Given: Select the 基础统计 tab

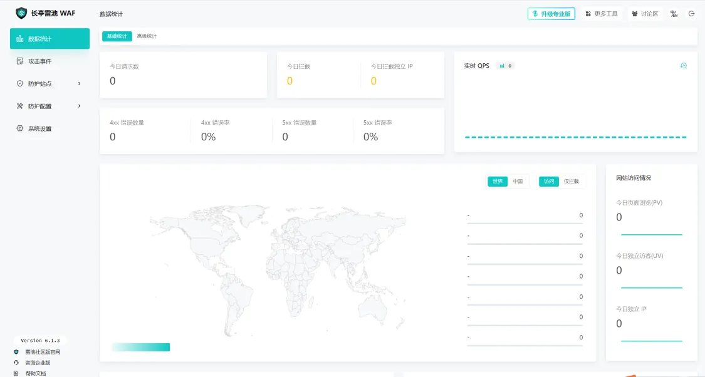Looking at the screenshot, I should (117, 36).
